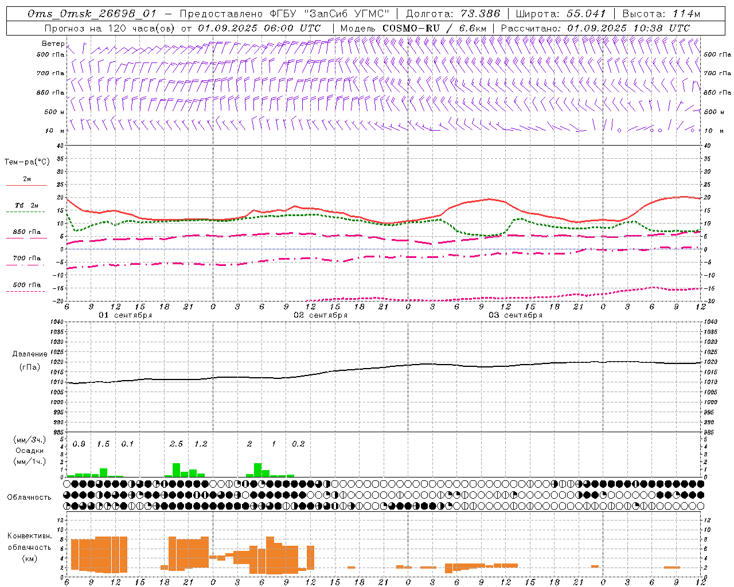Click the 850 гПа temperature legend label
The height and width of the screenshot is (587, 734).
coord(27,232)
